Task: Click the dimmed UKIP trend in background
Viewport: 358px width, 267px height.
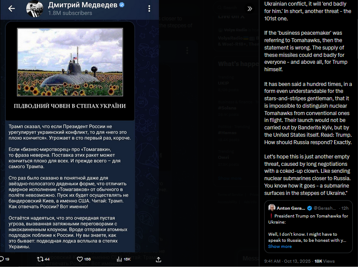Action: (x=223, y=83)
